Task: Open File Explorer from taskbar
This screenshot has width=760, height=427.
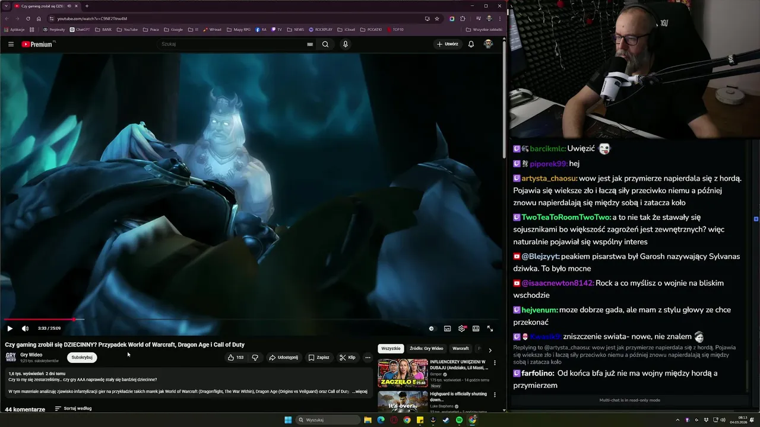Action: click(x=368, y=420)
